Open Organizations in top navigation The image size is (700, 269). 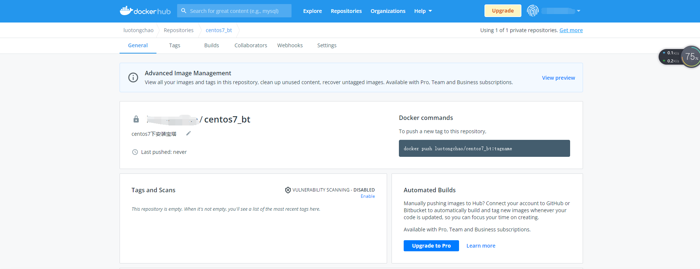coord(388,11)
